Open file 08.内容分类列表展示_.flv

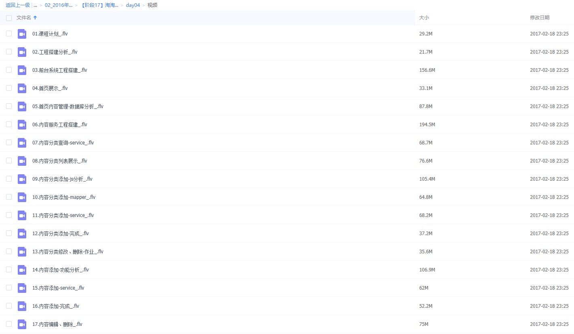tap(60, 161)
